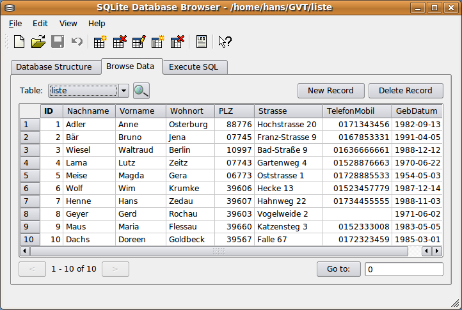This screenshot has height=310, width=462.
Task: Click the New Database icon
Action: coord(19,42)
